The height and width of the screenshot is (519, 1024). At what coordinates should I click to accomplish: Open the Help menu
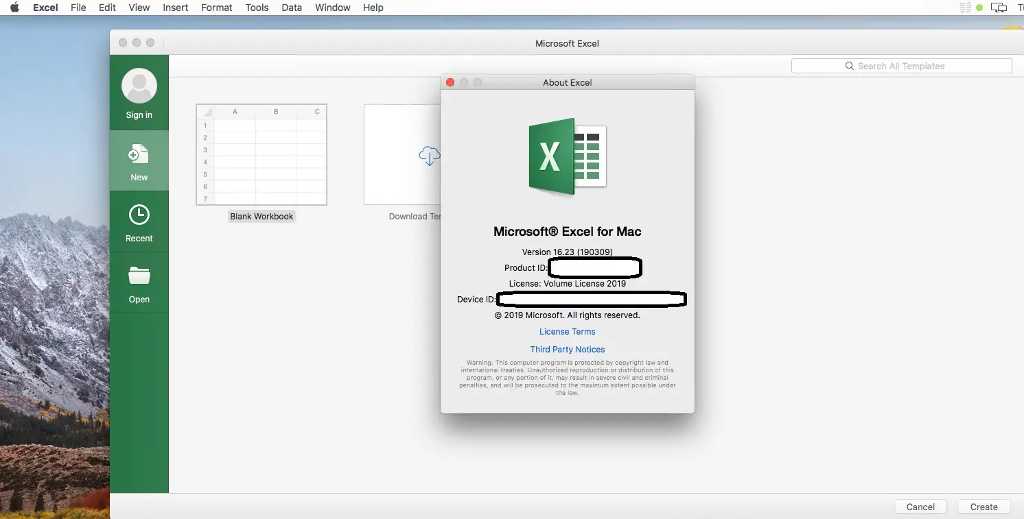click(x=373, y=8)
